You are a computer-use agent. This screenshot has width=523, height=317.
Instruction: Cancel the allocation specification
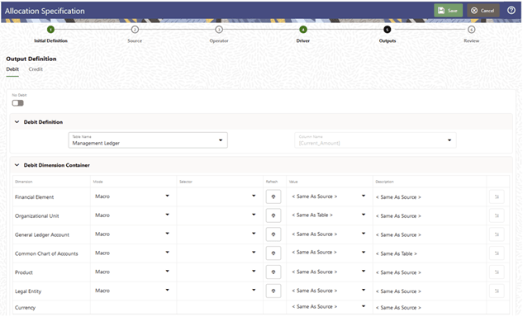[x=483, y=11]
